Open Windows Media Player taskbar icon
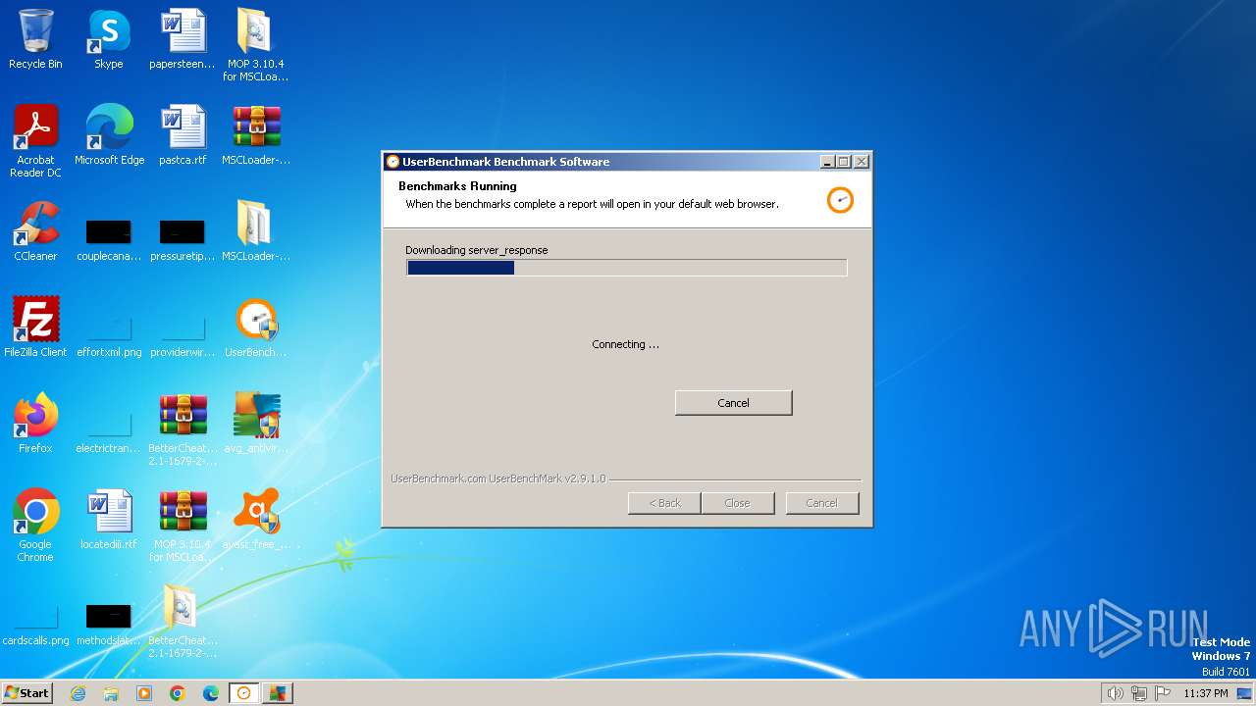Image resolution: width=1256 pixels, height=706 pixels. pos(144,693)
